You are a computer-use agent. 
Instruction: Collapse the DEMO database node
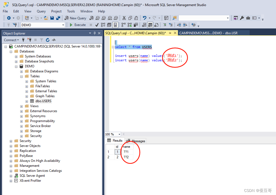click(16, 67)
